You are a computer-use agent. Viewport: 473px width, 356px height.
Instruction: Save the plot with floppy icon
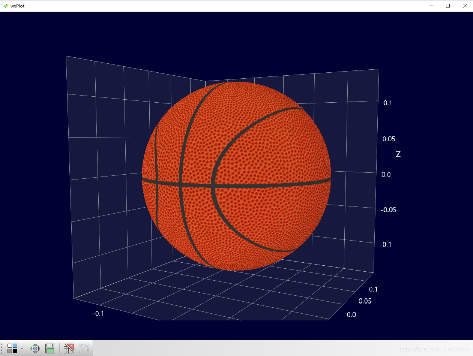click(50, 348)
